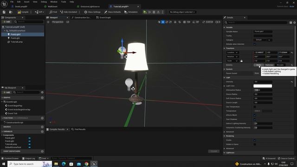Set mobility to Movable
Viewport: 297px width, 167px height.
tap(280, 65)
